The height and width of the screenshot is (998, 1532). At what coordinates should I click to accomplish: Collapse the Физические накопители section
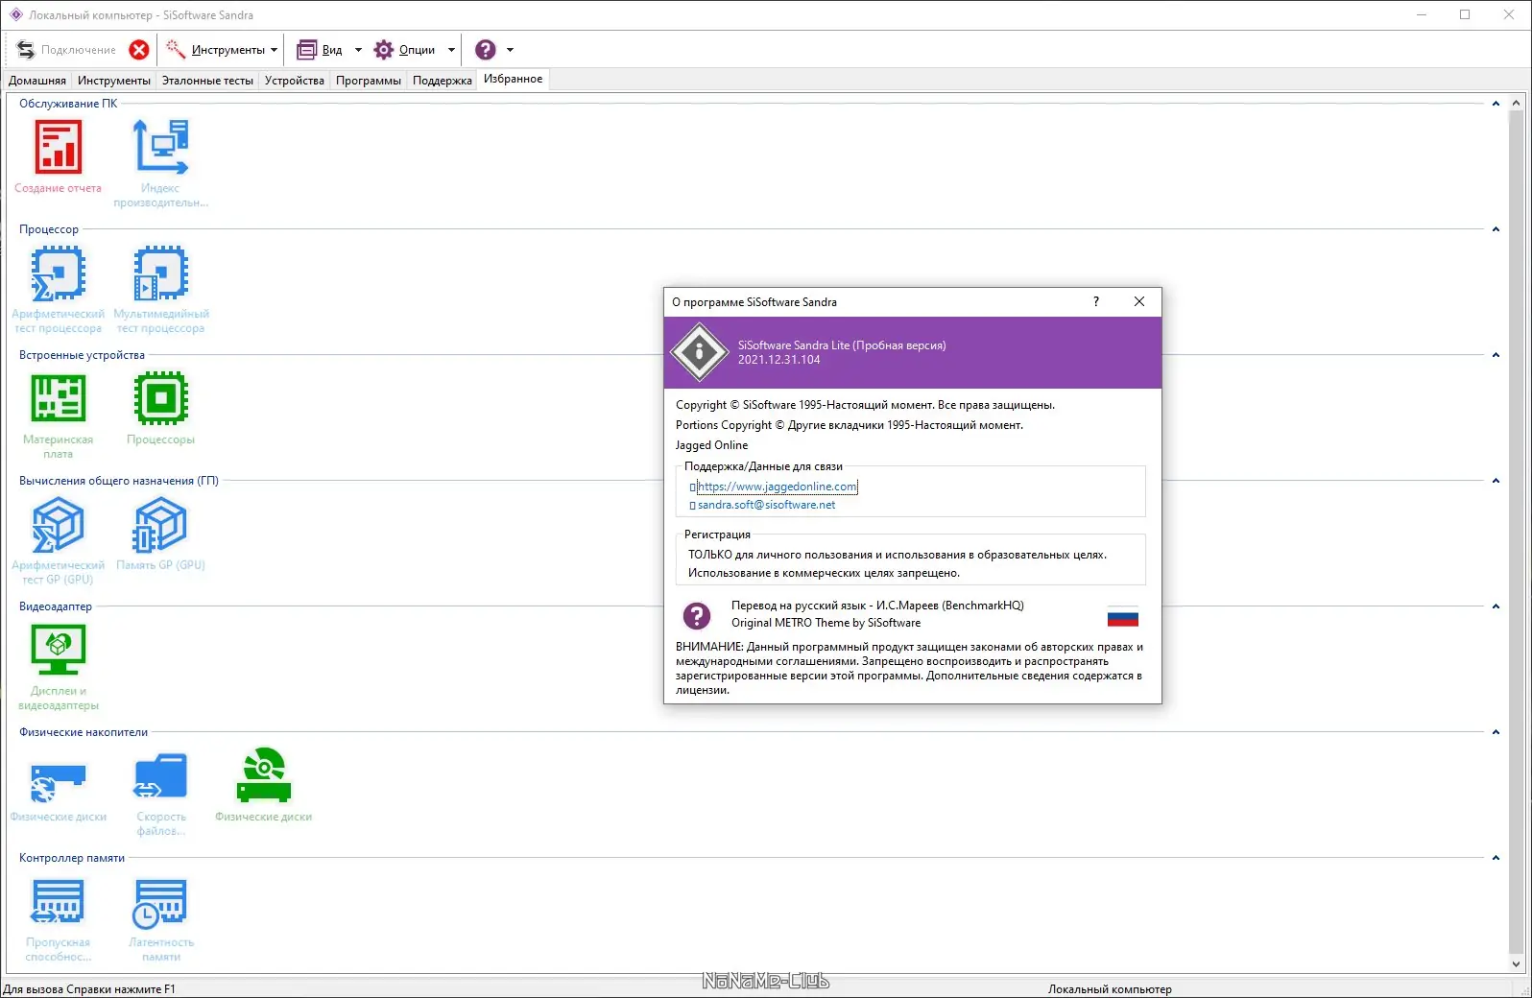click(x=1496, y=732)
